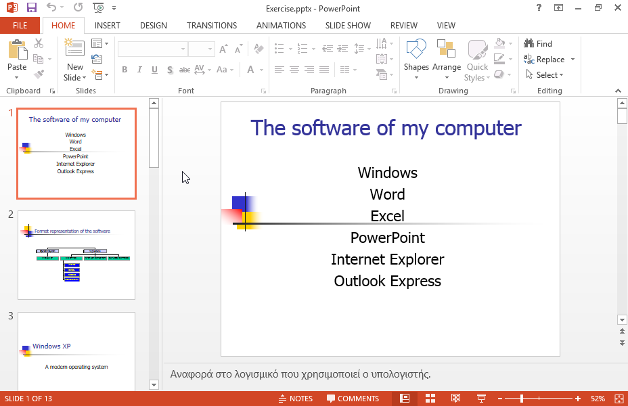Viewport: 628px width, 406px height.
Task: Click the Save icon in quick access toolbar
Action: click(x=31, y=7)
